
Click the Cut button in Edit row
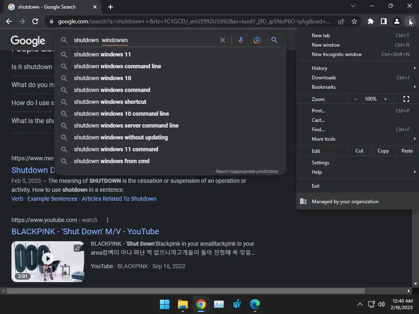point(359,151)
